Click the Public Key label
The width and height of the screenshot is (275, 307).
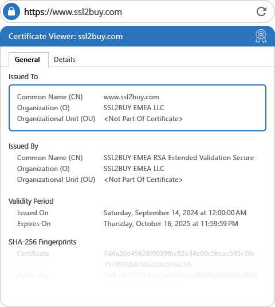33,275
